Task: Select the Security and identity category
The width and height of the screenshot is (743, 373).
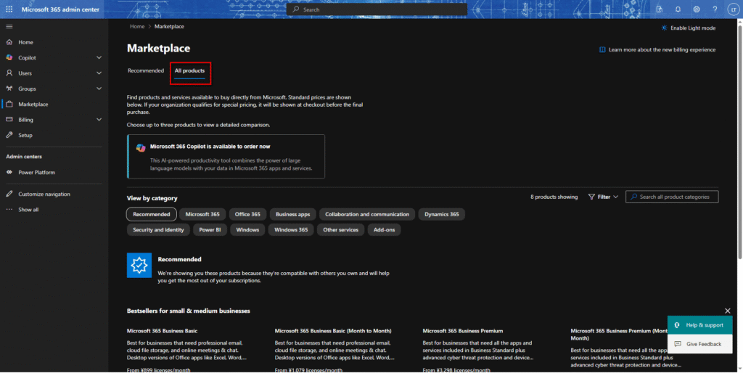Action: tap(158, 230)
